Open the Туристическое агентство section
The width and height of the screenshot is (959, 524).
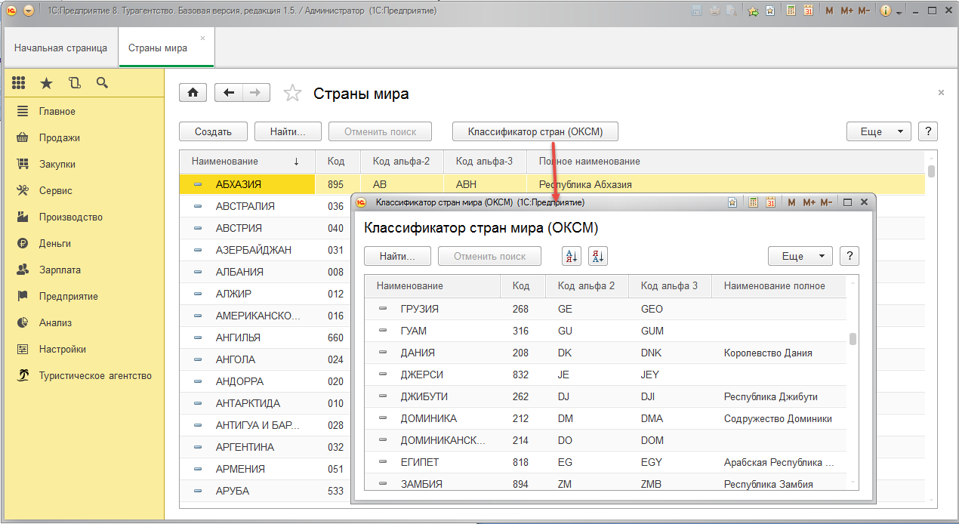[95, 376]
